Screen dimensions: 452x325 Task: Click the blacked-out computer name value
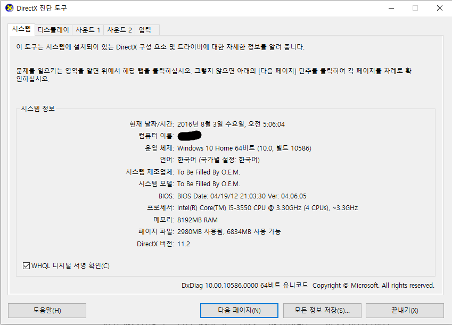pyautogui.click(x=189, y=136)
